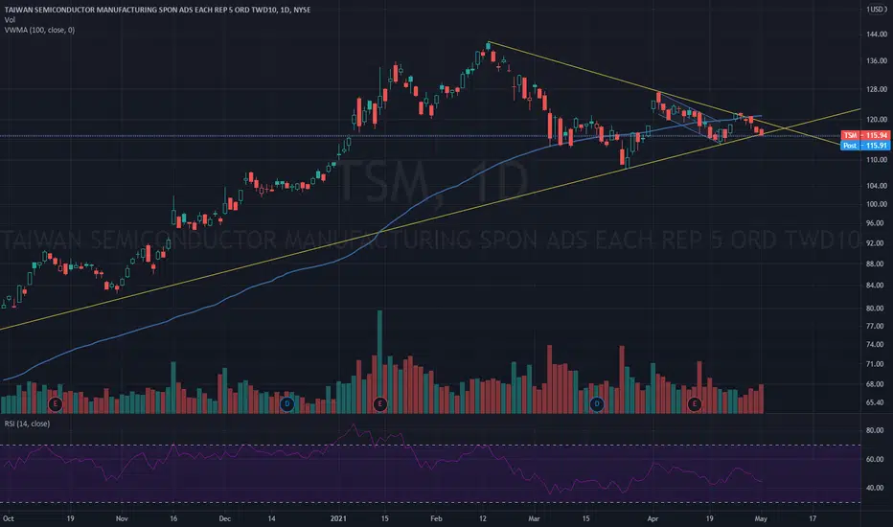The image size is (893, 527).
Task: Click 136.00 on the price axis
Action: (x=877, y=61)
